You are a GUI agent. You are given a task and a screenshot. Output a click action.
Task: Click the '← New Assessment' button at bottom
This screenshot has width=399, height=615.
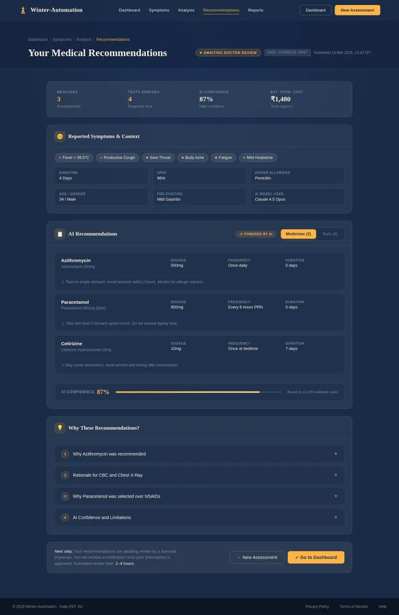(257, 557)
